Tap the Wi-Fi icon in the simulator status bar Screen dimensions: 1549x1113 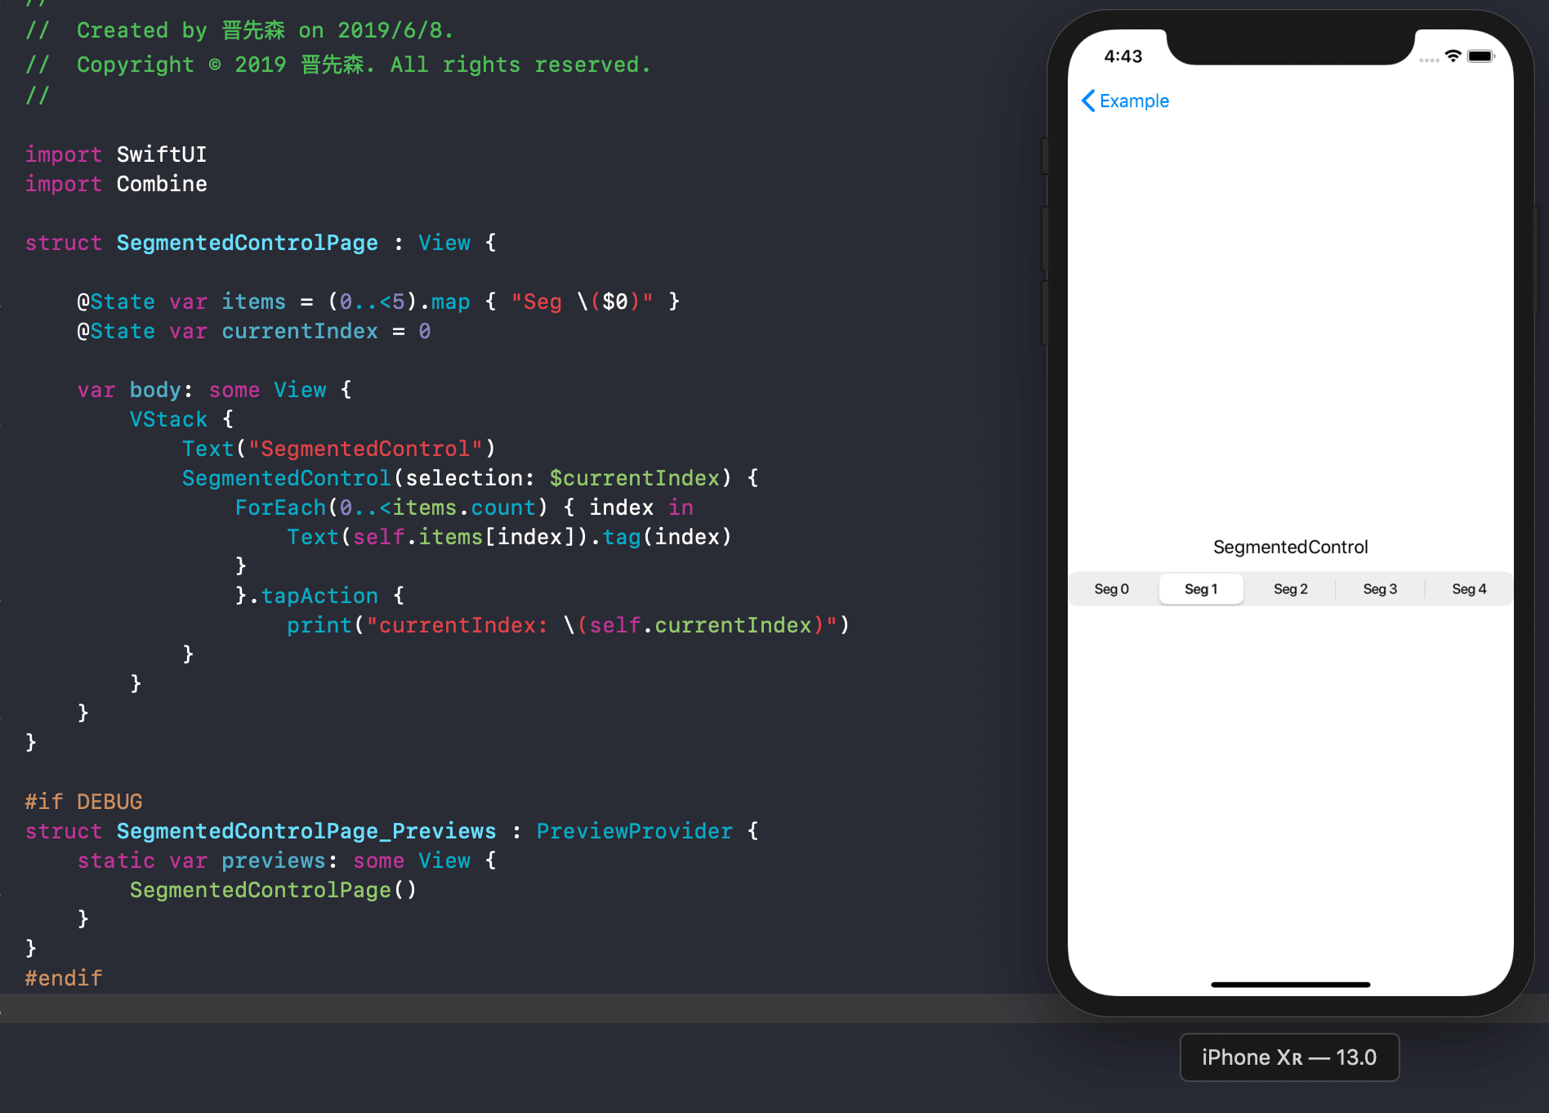1453,55
